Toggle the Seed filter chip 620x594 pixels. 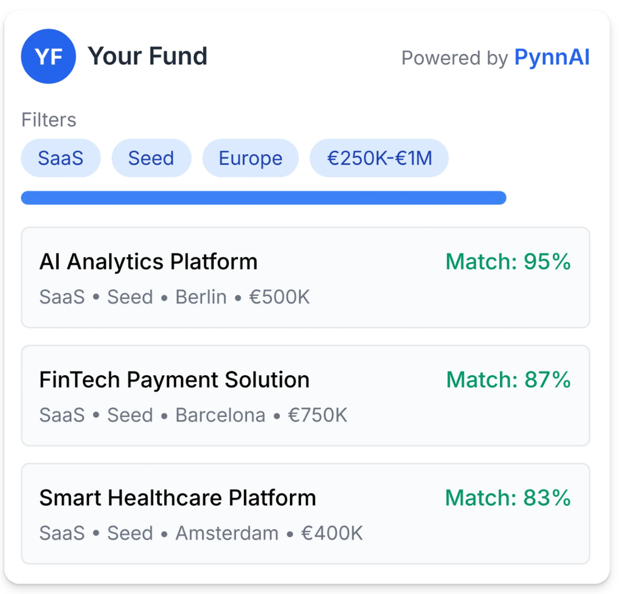[151, 158]
